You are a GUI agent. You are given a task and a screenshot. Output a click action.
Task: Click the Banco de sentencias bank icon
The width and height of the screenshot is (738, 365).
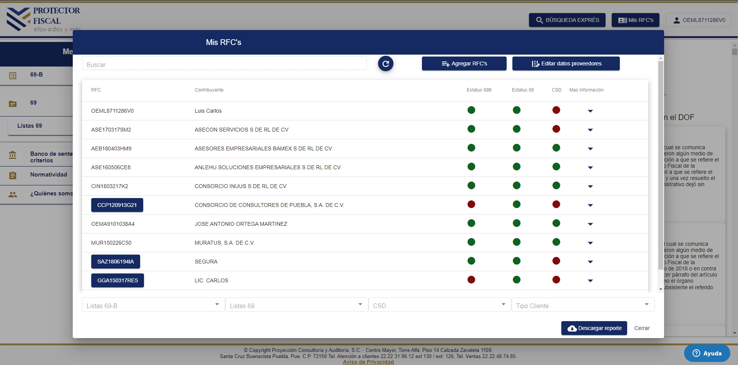point(13,155)
